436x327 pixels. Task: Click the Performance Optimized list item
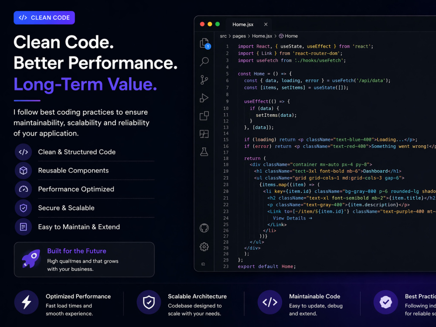coord(76,189)
